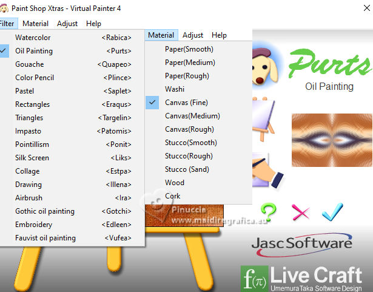
Task: Click the highlighted Material menu header over the dropdown
Action: coord(161,35)
